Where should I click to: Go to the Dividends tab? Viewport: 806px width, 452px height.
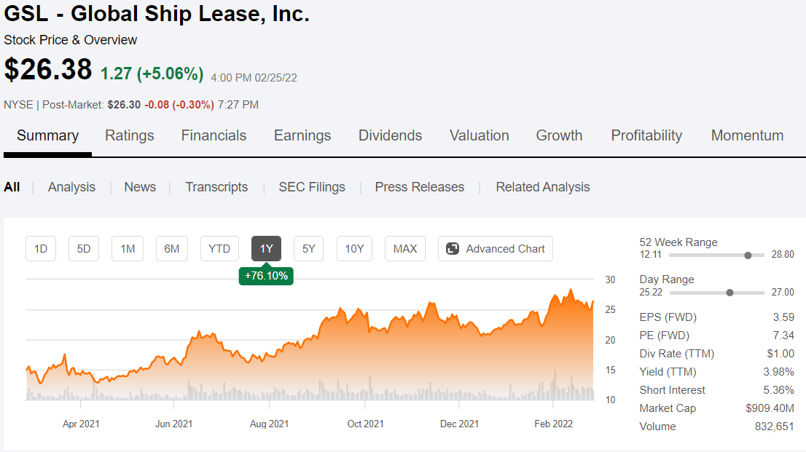[x=390, y=135]
